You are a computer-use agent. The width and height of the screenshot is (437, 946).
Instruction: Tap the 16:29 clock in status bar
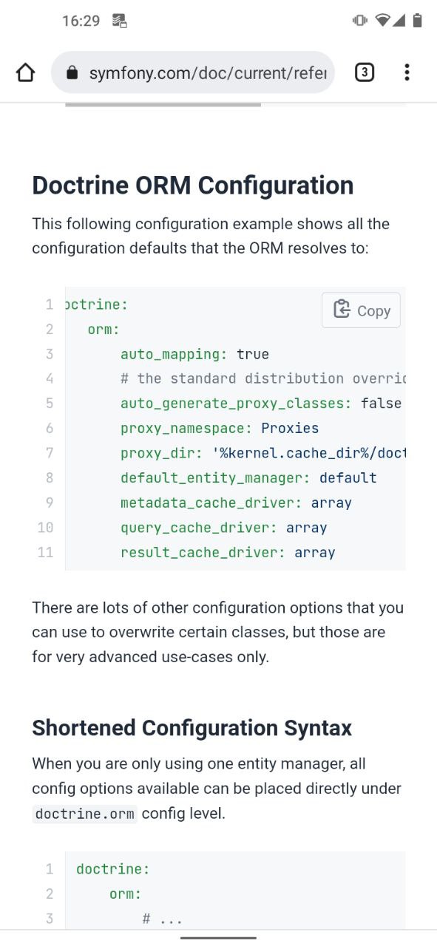pyautogui.click(x=81, y=21)
